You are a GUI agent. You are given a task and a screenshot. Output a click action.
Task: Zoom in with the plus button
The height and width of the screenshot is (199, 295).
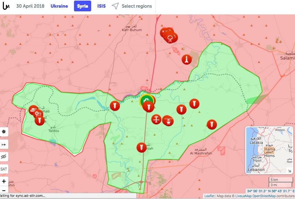(x=4, y=181)
